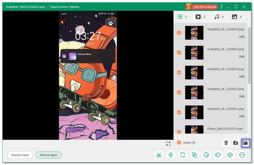Uncheck Snapshot_26...3152815.png checkbox
Viewport: 254px width, 165px height.
click(179, 33)
